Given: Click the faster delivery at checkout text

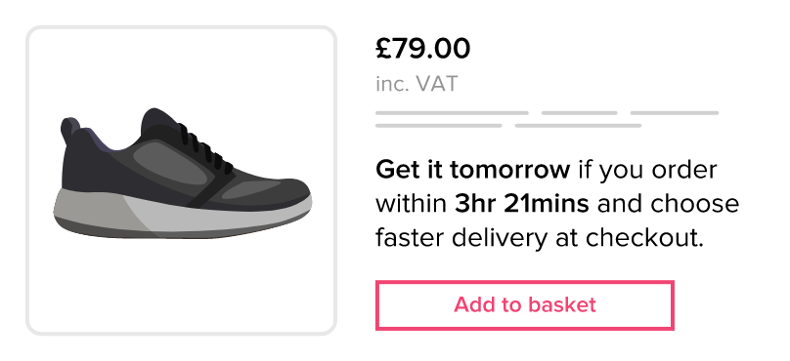Looking at the screenshot, I should 539,238.
